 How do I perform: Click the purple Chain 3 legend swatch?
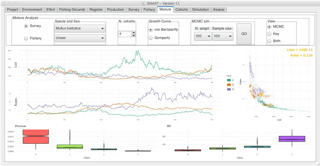pyautogui.click(x=229, y=89)
